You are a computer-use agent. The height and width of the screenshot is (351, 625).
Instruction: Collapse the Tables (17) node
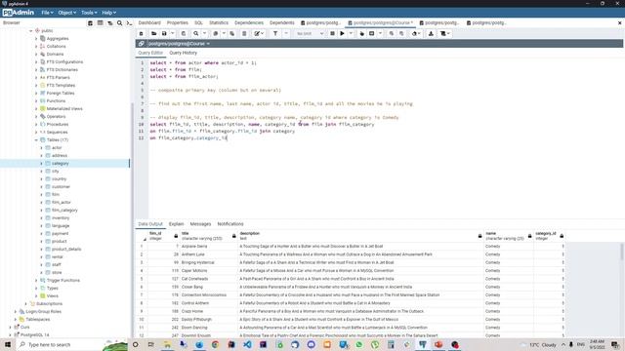click(x=36, y=140)
